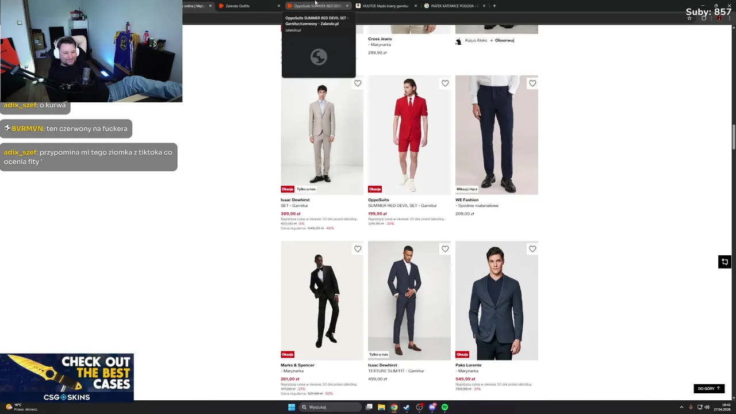The height and width of the screenshot is (414, 736).
Task: Favorite the Pako Lorente blazer
Action: (x=532, y=249)
